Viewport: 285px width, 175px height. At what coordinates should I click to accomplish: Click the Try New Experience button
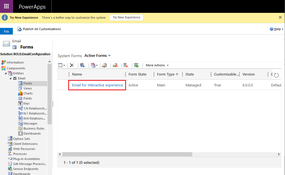coord(126,17)
